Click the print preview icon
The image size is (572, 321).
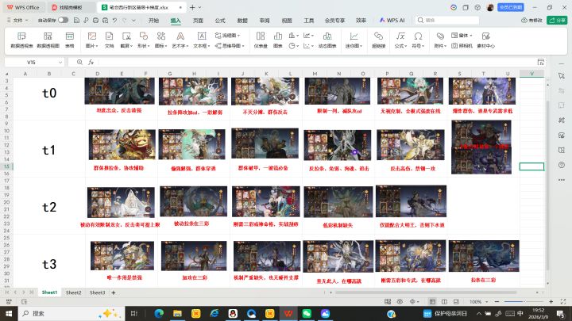105,21
